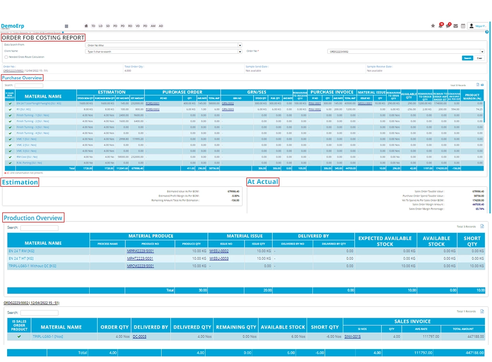Open the SD shortcut in top bar
This screenshot has width=492, height=362.
point(108,26)
